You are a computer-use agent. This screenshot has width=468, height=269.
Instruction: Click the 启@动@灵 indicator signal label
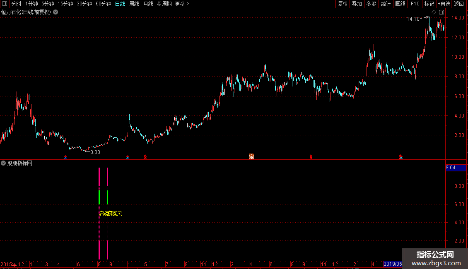point(110,213)
